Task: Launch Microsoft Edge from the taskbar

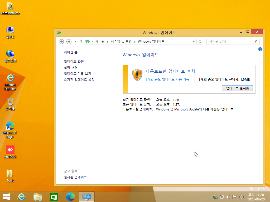Action: [70, 197]
